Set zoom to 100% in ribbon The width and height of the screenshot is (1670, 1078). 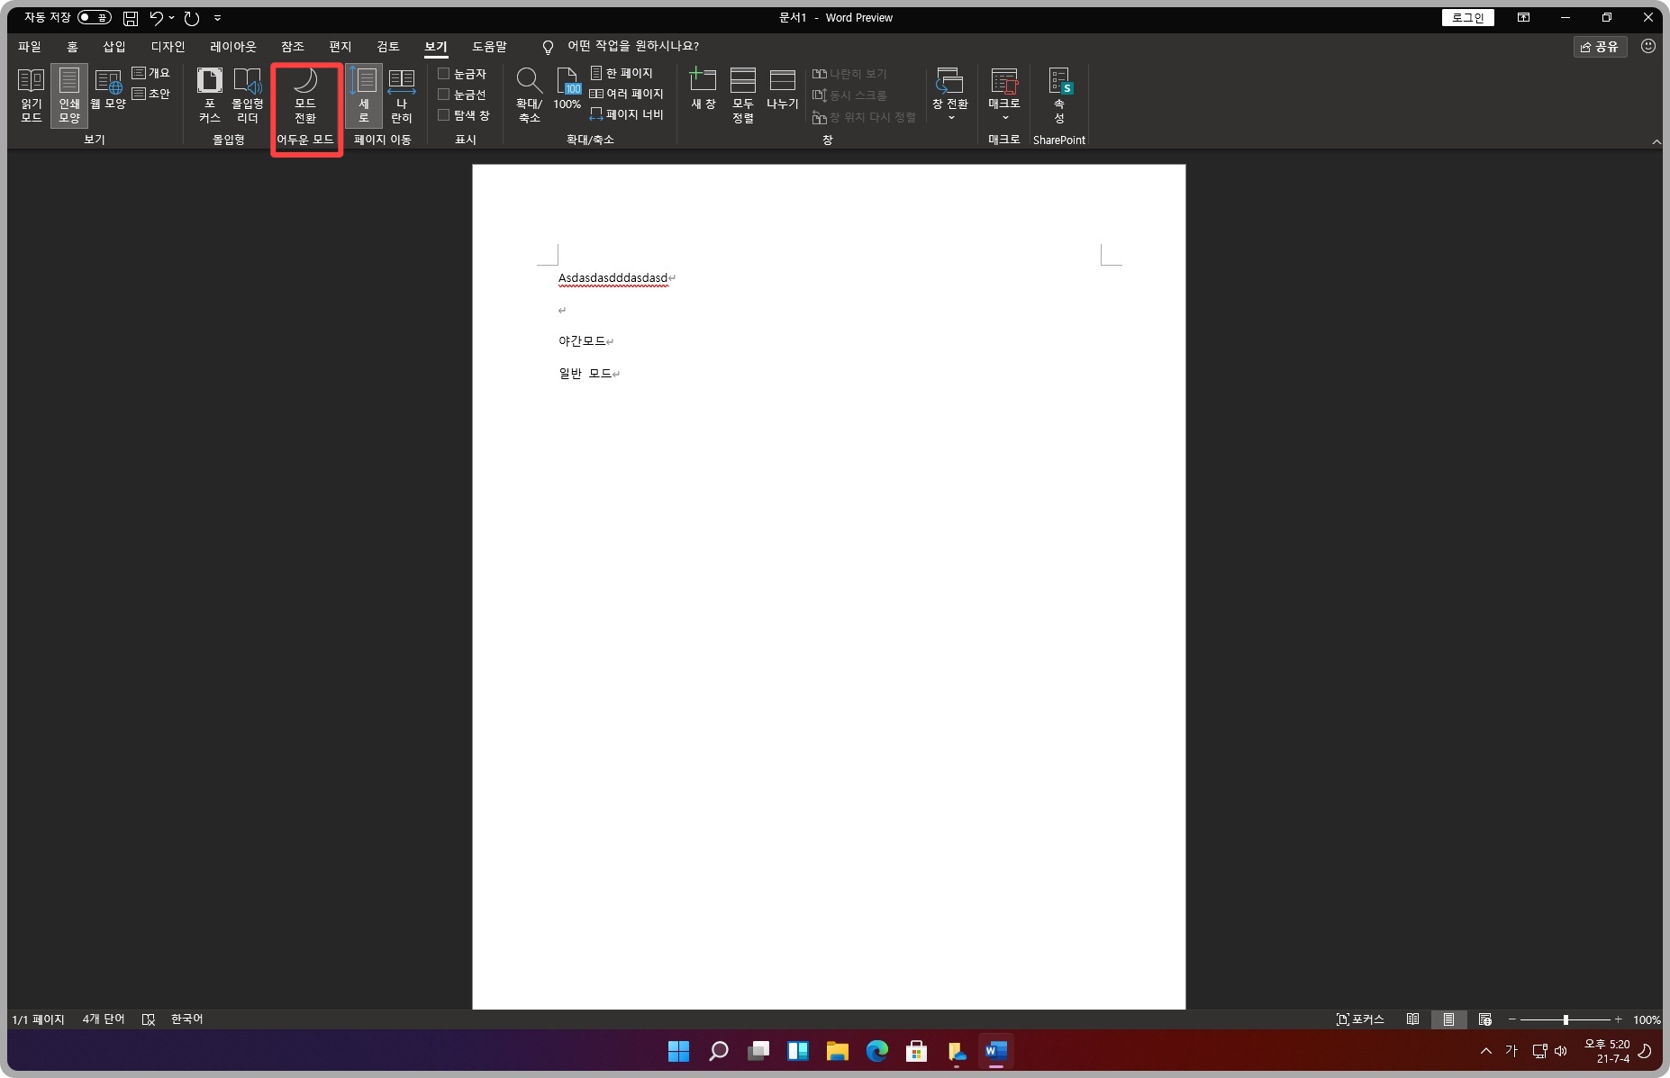click(x=567, y=90)
